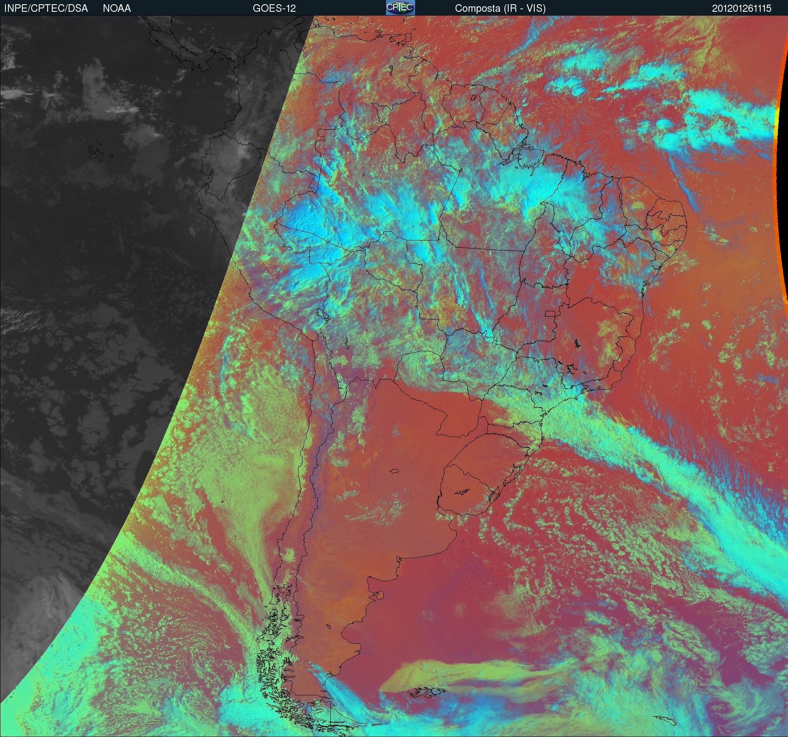
Task: Click the Composta (IR - VIS) title
Action: click(x=500, y=8)
